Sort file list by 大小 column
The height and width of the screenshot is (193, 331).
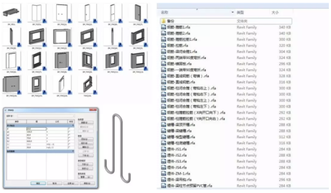pyautogui.click(x=275, y=12)
